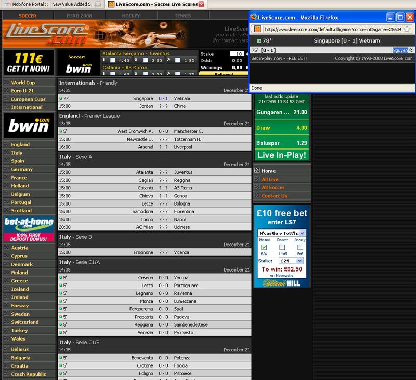The image size is (416, 380).
Task: Click the bwin Stake input field
Action: 237,54
